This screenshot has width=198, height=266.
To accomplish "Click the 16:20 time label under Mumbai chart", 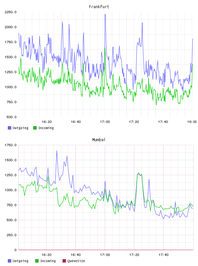I will 47,255.
